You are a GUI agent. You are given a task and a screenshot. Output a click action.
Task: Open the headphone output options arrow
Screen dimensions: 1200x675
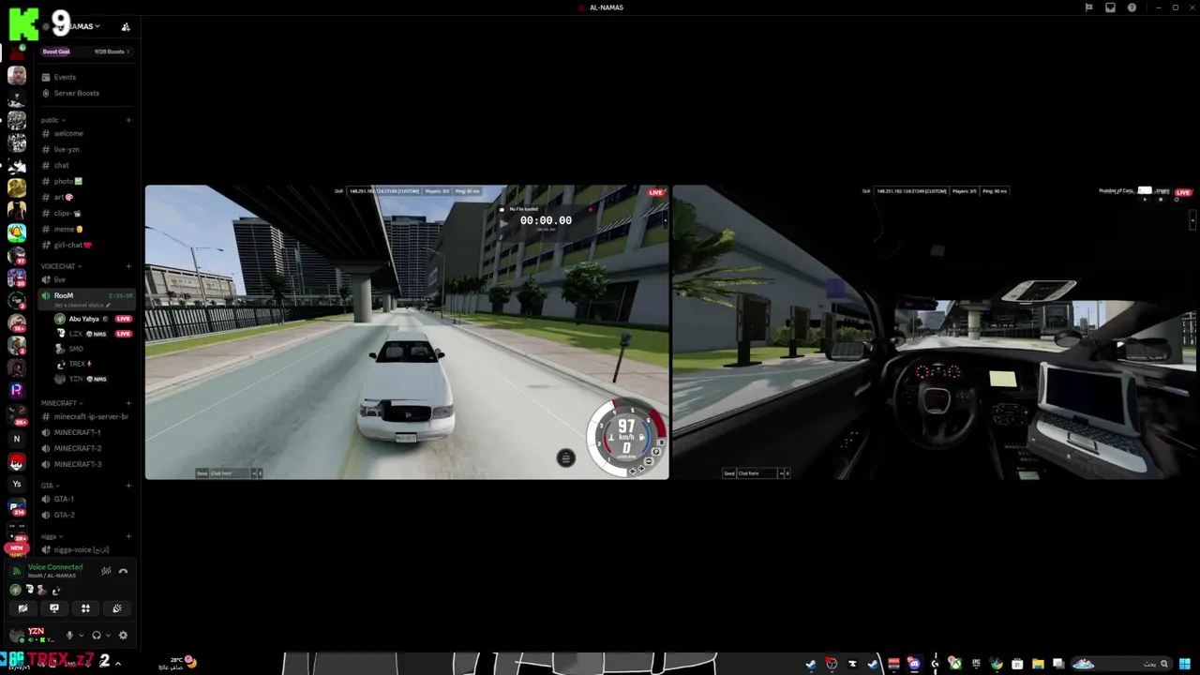pos(108,635)
